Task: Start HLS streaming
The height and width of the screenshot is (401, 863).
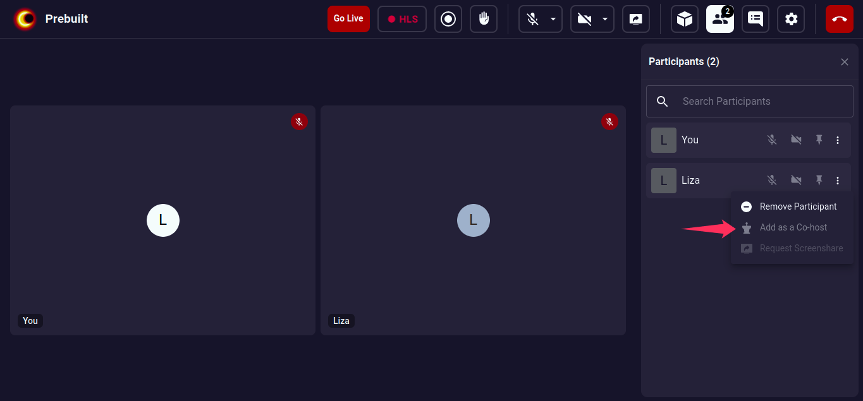Action: point(402,19)
